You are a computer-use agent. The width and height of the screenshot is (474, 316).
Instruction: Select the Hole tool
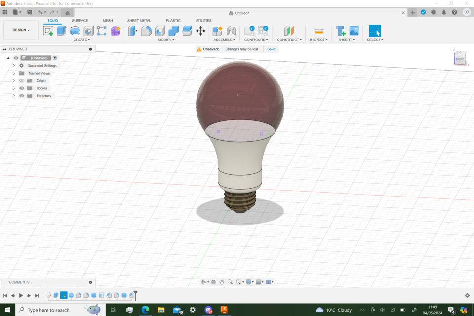pyautogui.click(x=88, y=31)
